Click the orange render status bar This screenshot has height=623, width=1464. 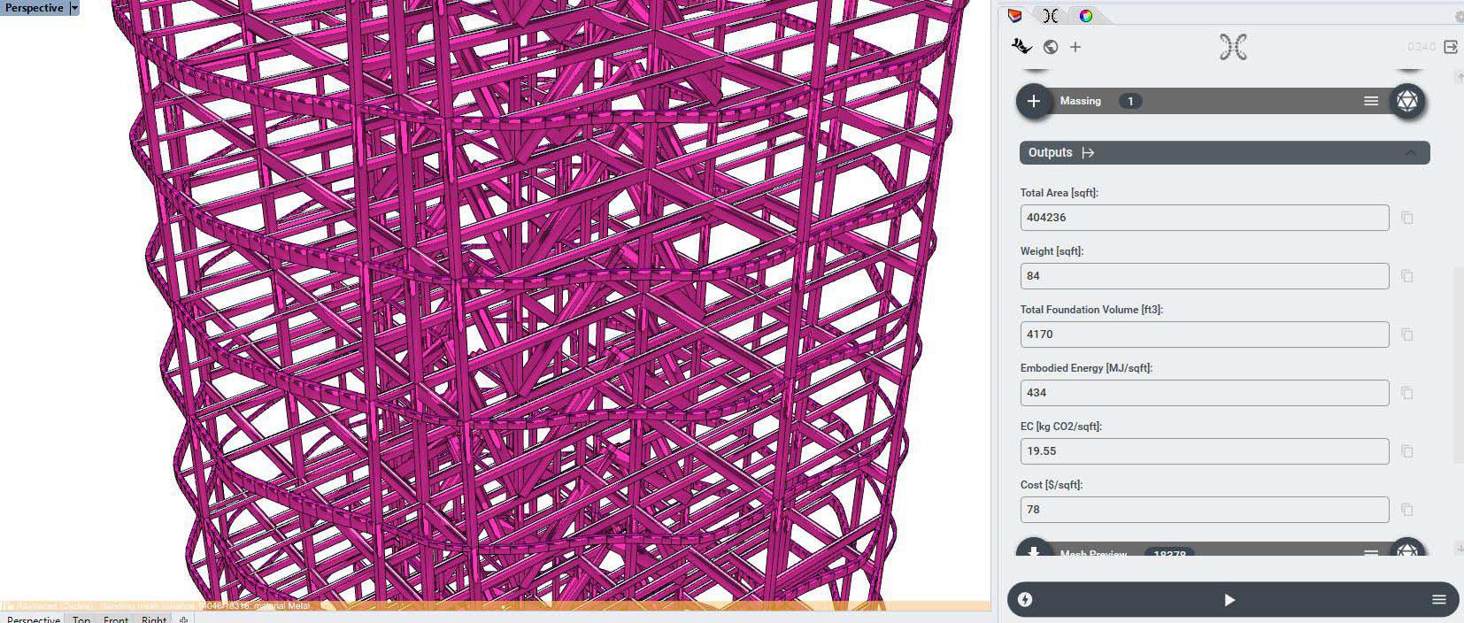coord(495,606)
